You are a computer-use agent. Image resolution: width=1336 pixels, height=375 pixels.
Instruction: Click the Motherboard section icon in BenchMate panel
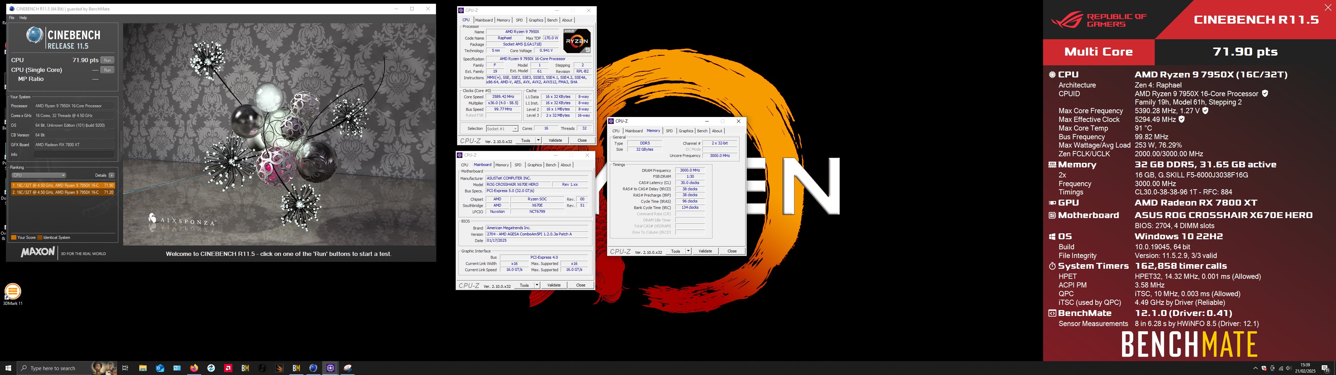[x=1052, y=216]
